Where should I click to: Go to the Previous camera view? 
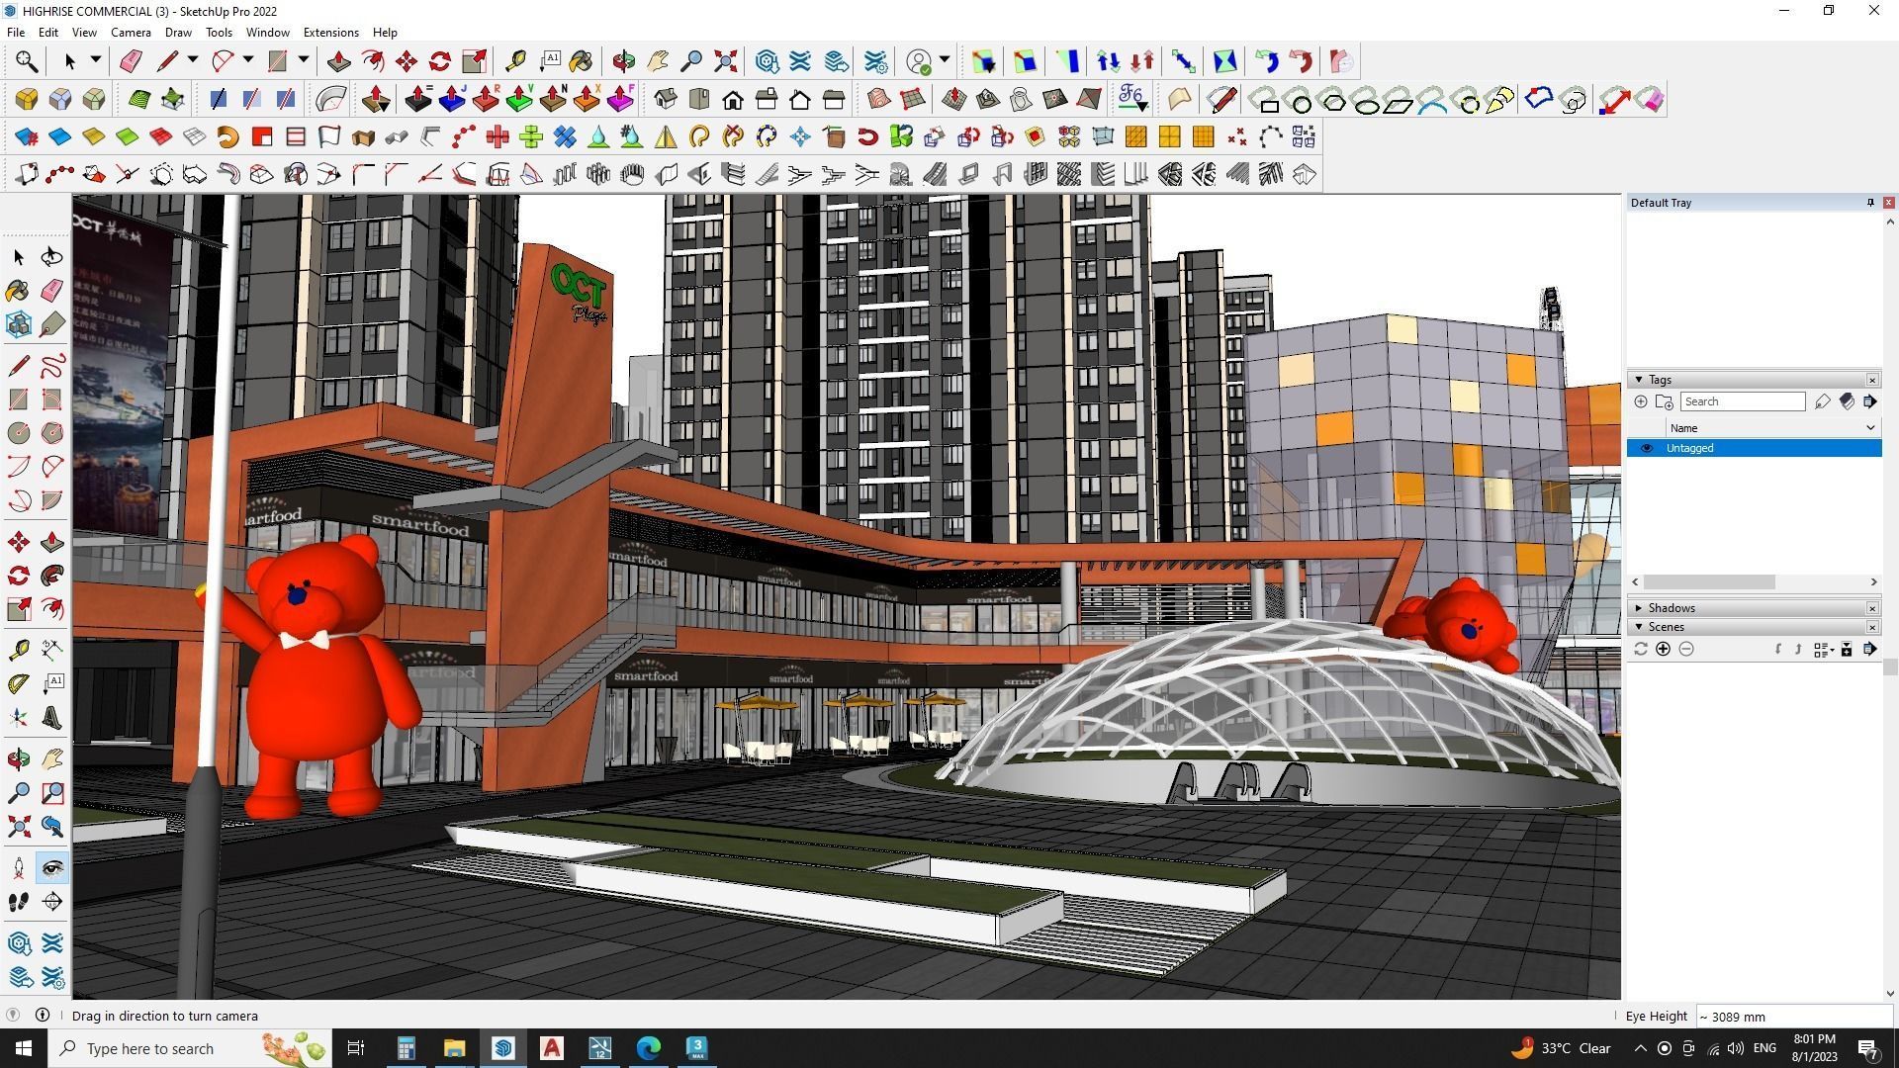51,827
